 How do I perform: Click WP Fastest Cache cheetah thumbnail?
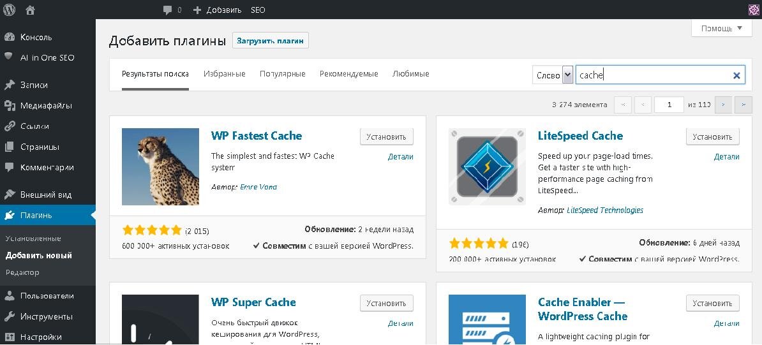point(160,166)
